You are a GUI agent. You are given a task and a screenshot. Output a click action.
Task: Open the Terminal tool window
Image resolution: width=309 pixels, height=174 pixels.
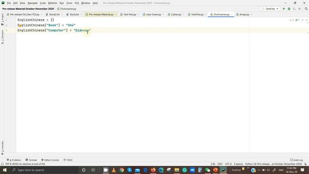click(x=31, y=160)
